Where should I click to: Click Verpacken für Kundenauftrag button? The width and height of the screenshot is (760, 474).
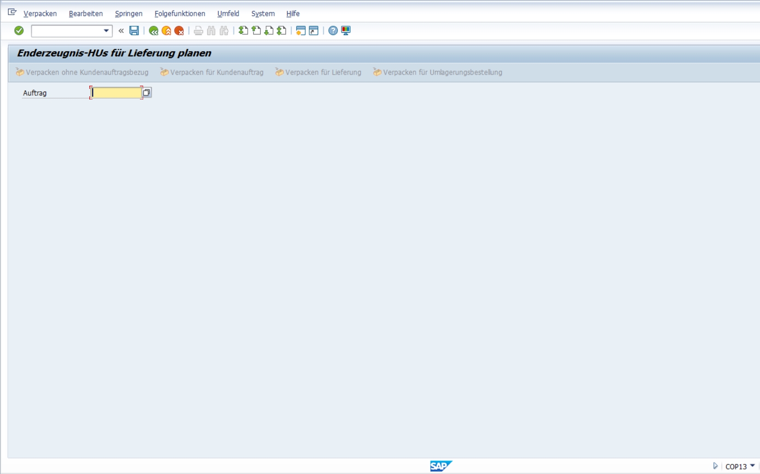coord(212,72)
